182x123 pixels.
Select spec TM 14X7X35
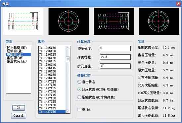[52, 88]
